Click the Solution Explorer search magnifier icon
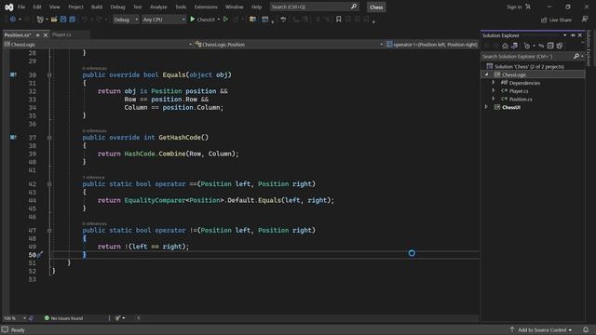Image resolution: width=596 pixels, height=335 pixels. point(576,56)
